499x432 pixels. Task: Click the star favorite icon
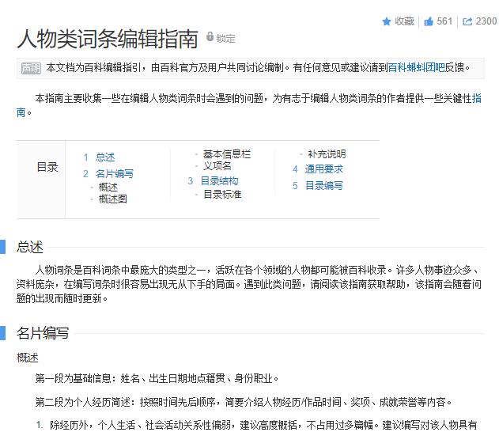click(x=387, y=21)
